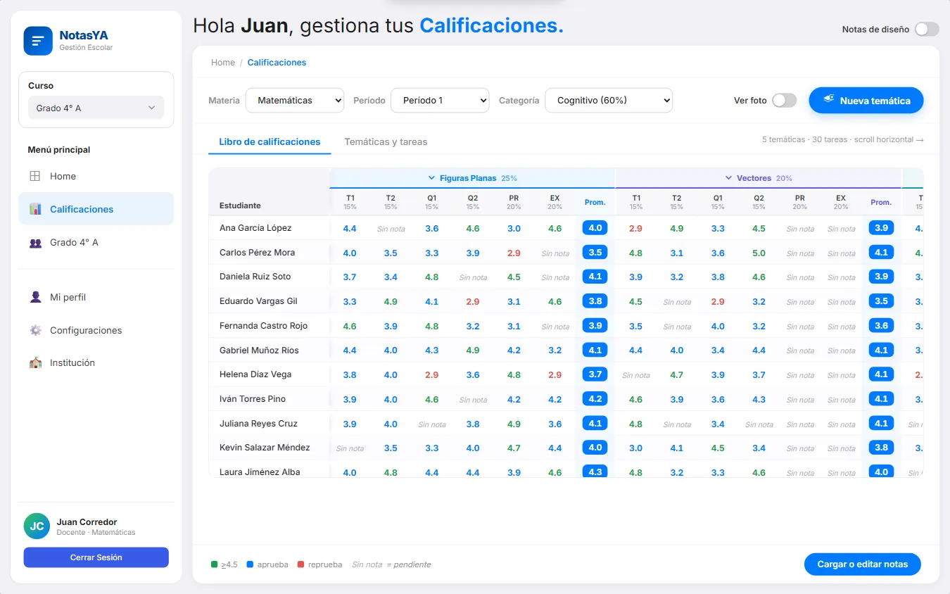Viewport: 950px width, 594px height.
Task: Click the Mi perfil person icon
Action: 35,297
